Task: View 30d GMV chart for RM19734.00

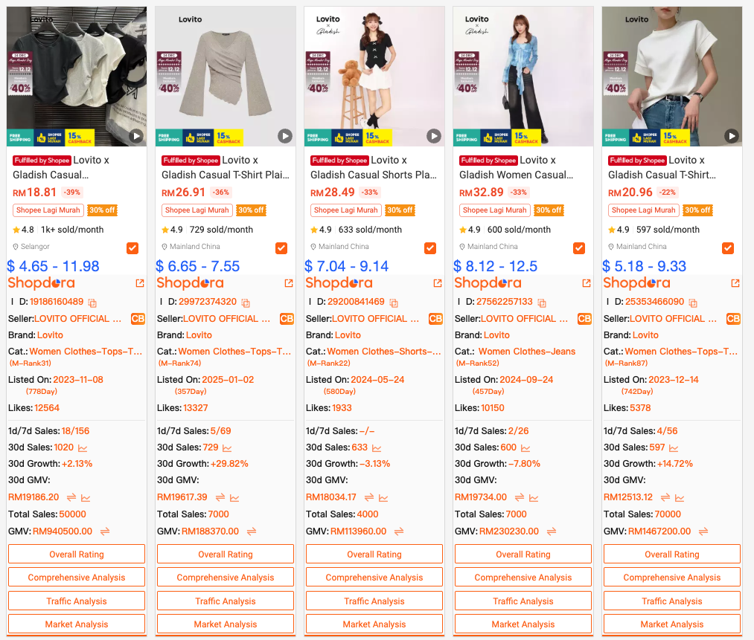Action: 534,498
